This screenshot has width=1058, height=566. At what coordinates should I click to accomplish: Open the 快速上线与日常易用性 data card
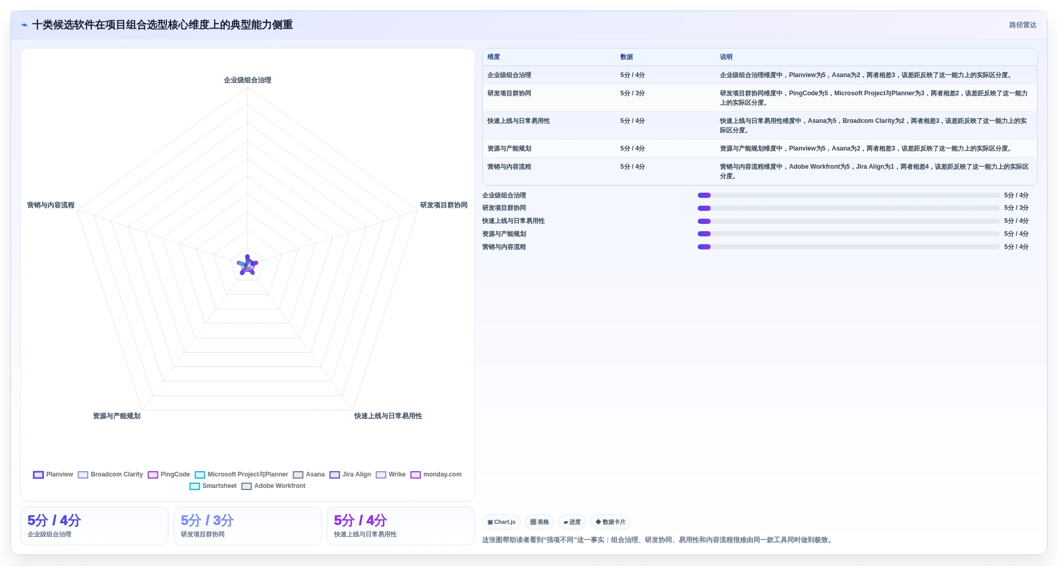click(x=401, y=526)
